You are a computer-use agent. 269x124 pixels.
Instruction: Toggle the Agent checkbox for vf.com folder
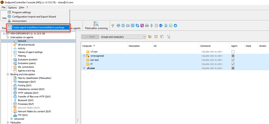[x=233, y=52]
